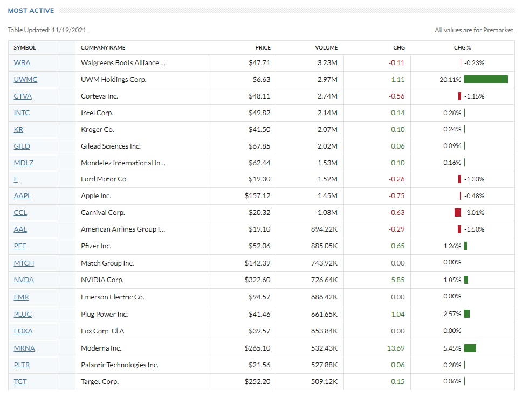
Task: Open the MTCH symbol link
Action: click(x=24, y=263)
